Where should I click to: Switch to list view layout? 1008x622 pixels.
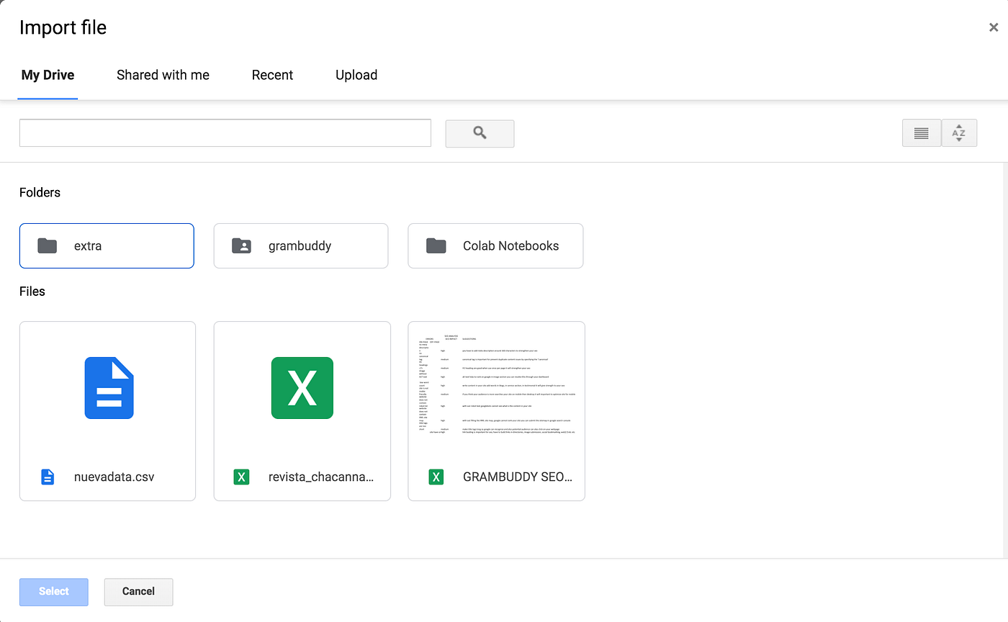point(921,132)
